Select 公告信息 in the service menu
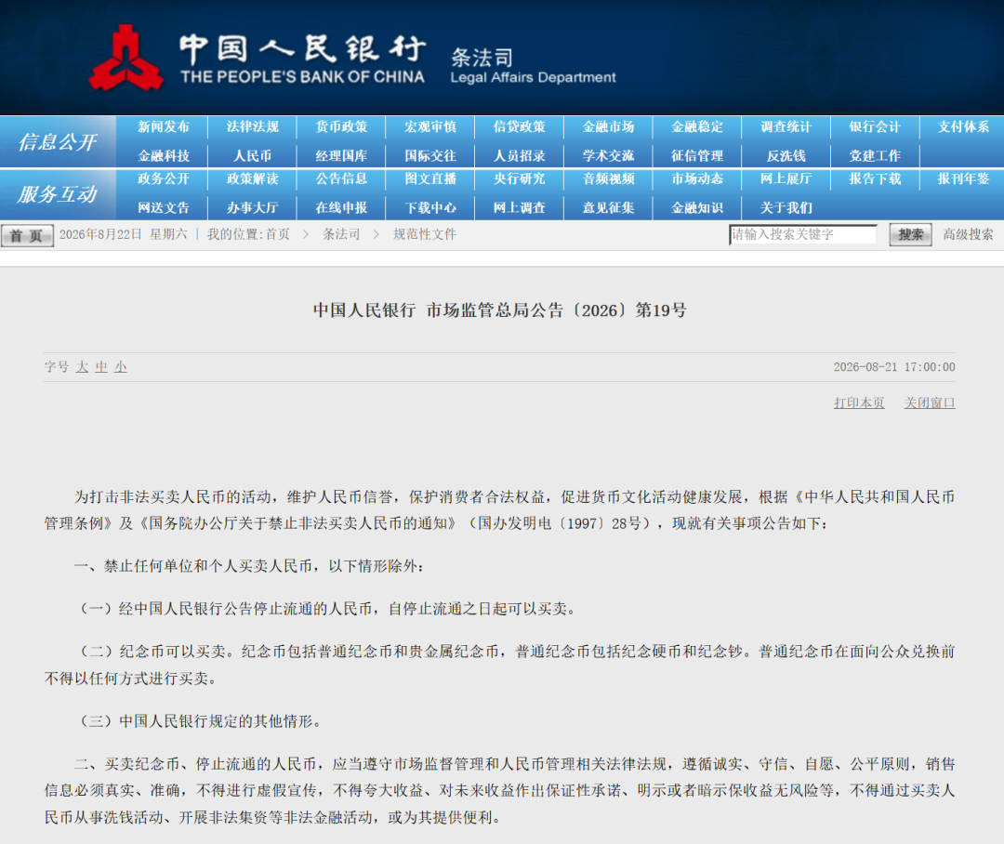This screenshot has width=1004, height=844. [341, 178]
